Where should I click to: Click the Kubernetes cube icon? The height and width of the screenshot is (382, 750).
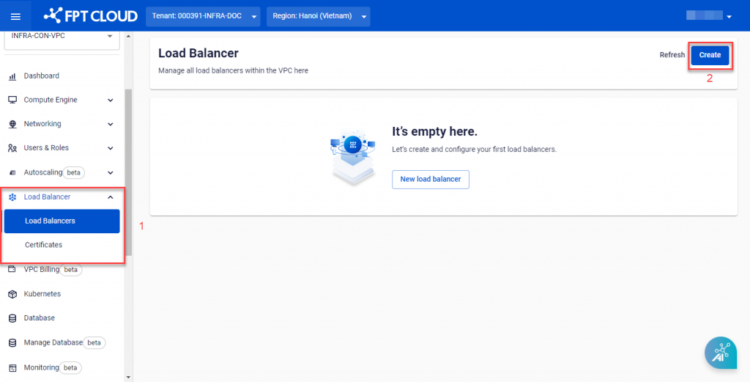(x=12, y=294)
